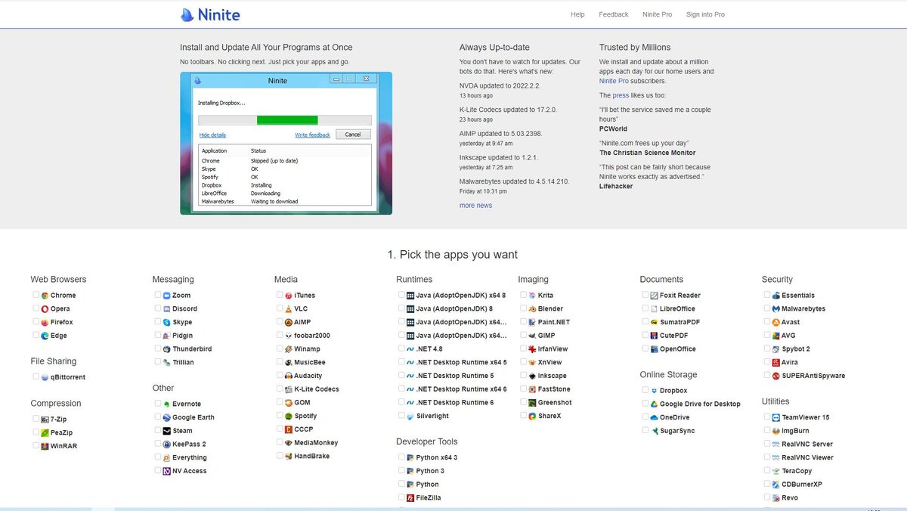Viewport: 907px width, 511px height.
Task: Click Cancel button in installer preview
Action: point(353,135)
